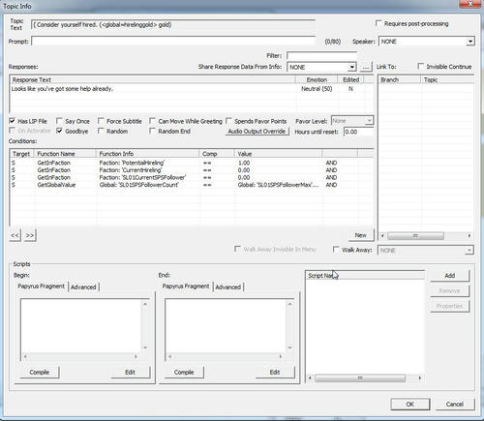
Task: Click the Audio Output Override button
Action: coord(257,132)
